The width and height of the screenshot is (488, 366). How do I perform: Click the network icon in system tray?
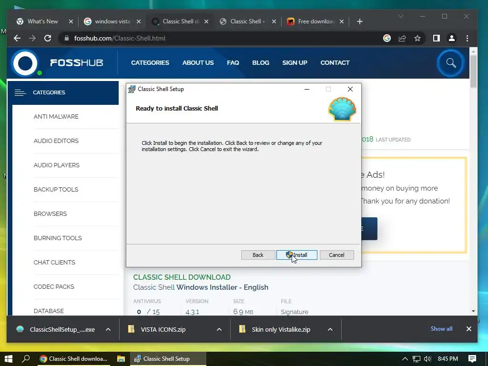pos(416,359)
